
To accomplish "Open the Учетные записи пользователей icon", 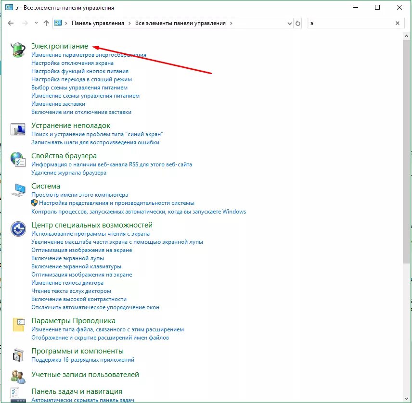I will pyautogui.click(x=18, y=377).
